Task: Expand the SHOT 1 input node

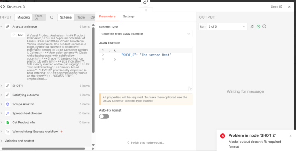Action: tap(2, 86)
